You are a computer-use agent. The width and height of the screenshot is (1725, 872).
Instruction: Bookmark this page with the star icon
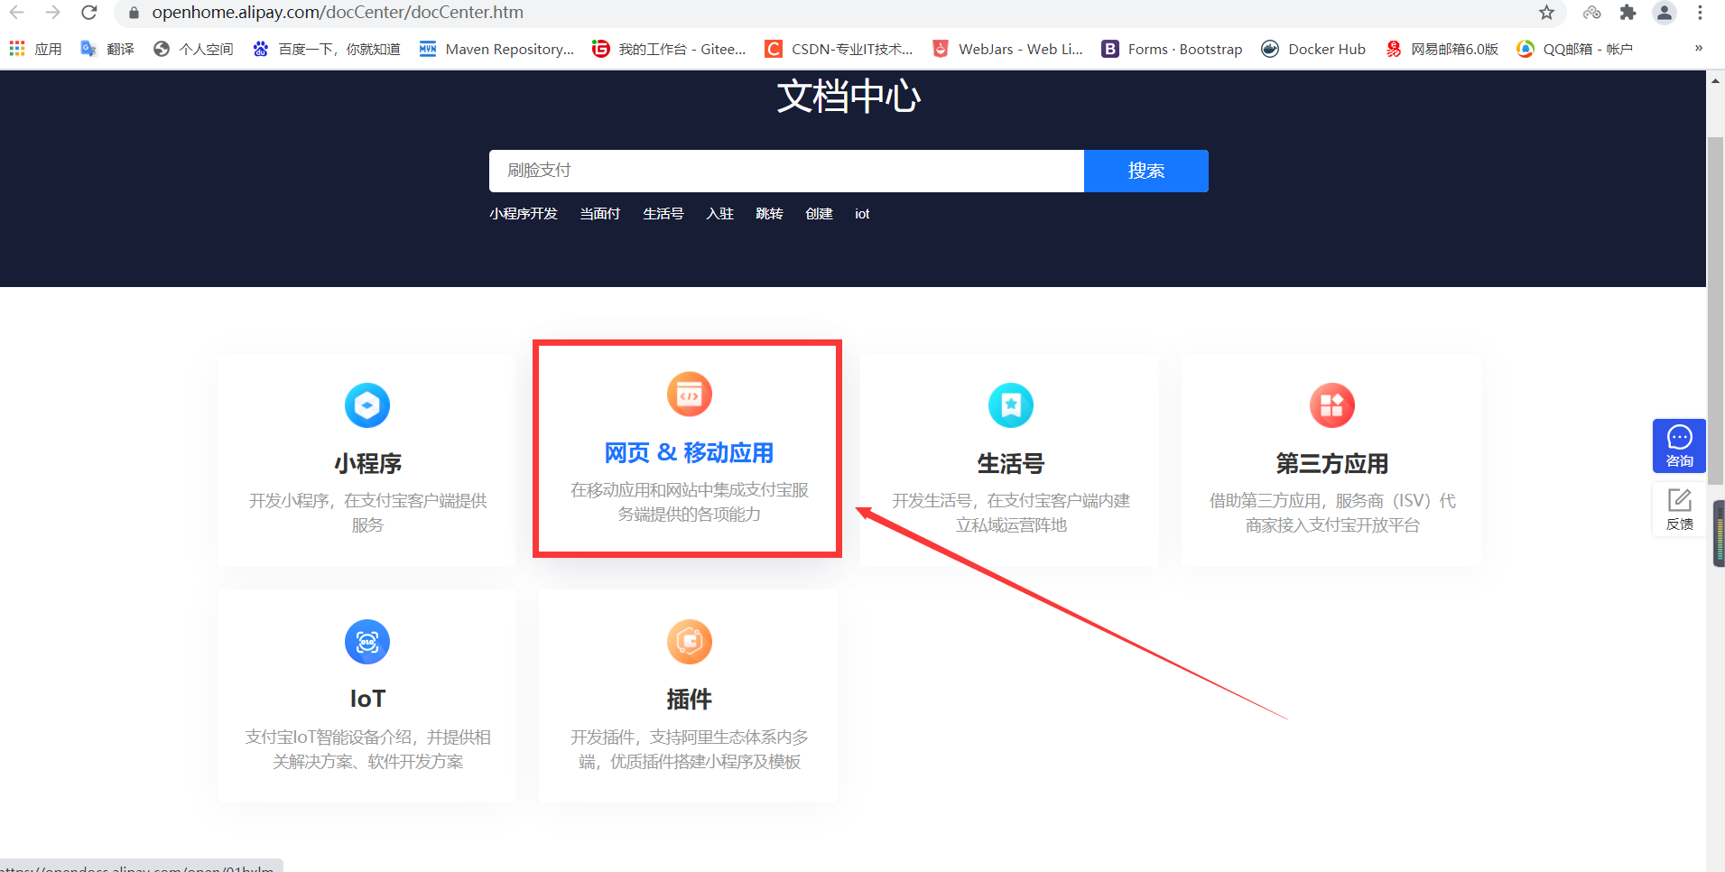pyautogui.click(x=1546, y=13)
